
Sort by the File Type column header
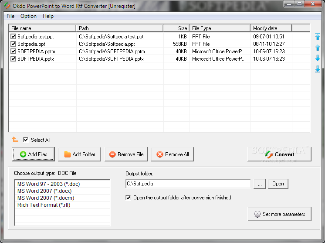tap(220, 28)
